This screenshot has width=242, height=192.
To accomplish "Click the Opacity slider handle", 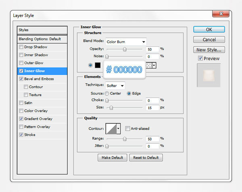I will pos(125,49).
